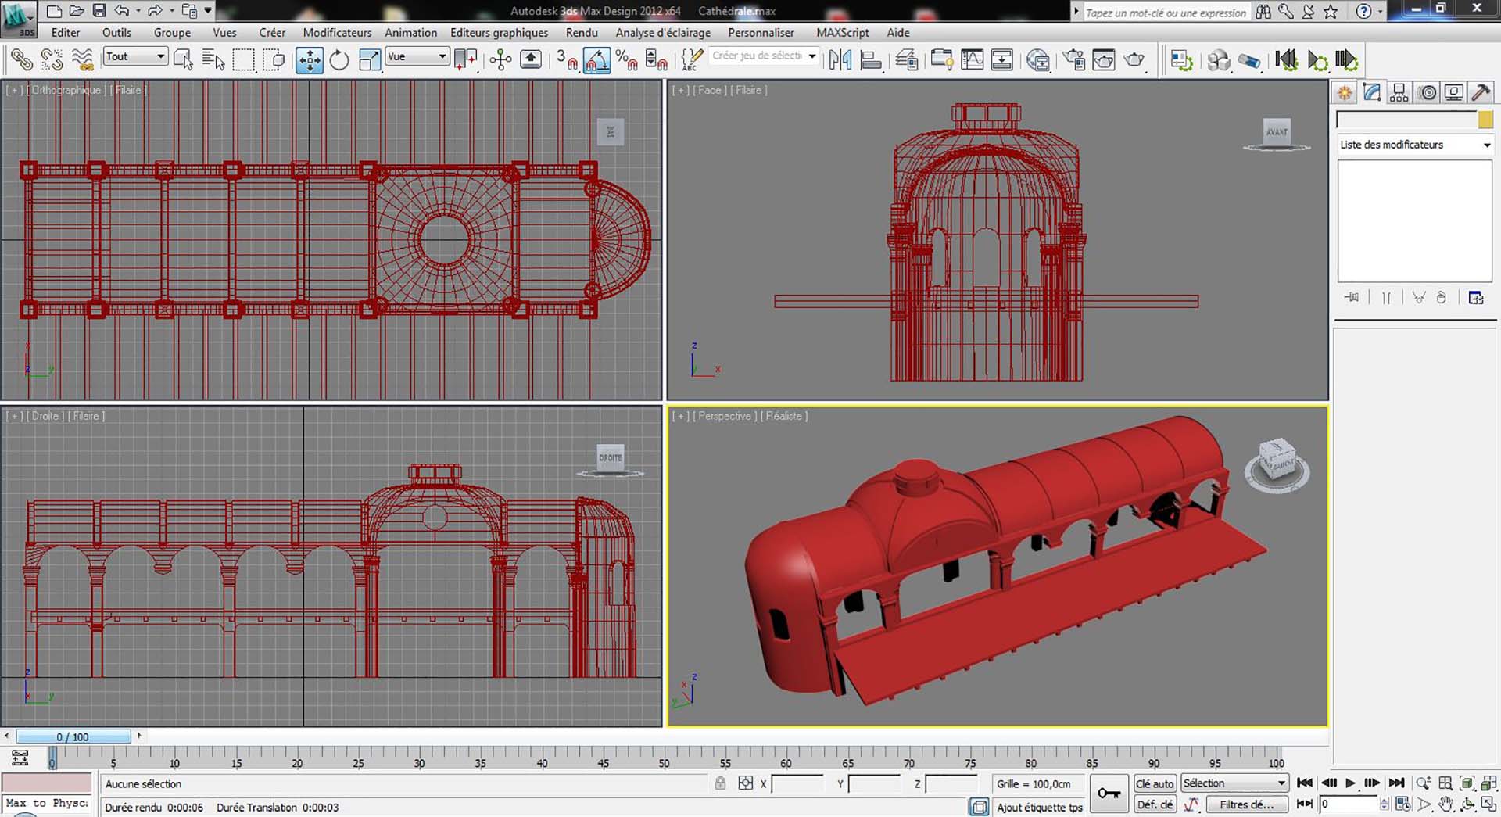
Task: Select the Pan View hand tool
Action: click(1445, 804)
